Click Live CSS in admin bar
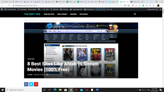 tap(109, 9)
